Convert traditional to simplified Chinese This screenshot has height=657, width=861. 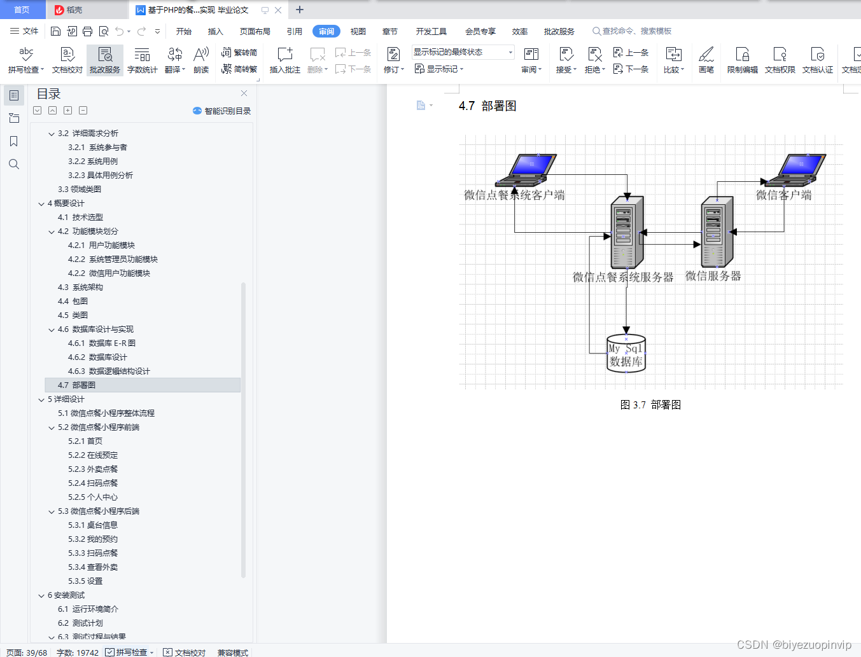pyautogui.click(x=239, y=53)
